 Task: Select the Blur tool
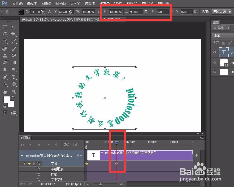point(5,69)
